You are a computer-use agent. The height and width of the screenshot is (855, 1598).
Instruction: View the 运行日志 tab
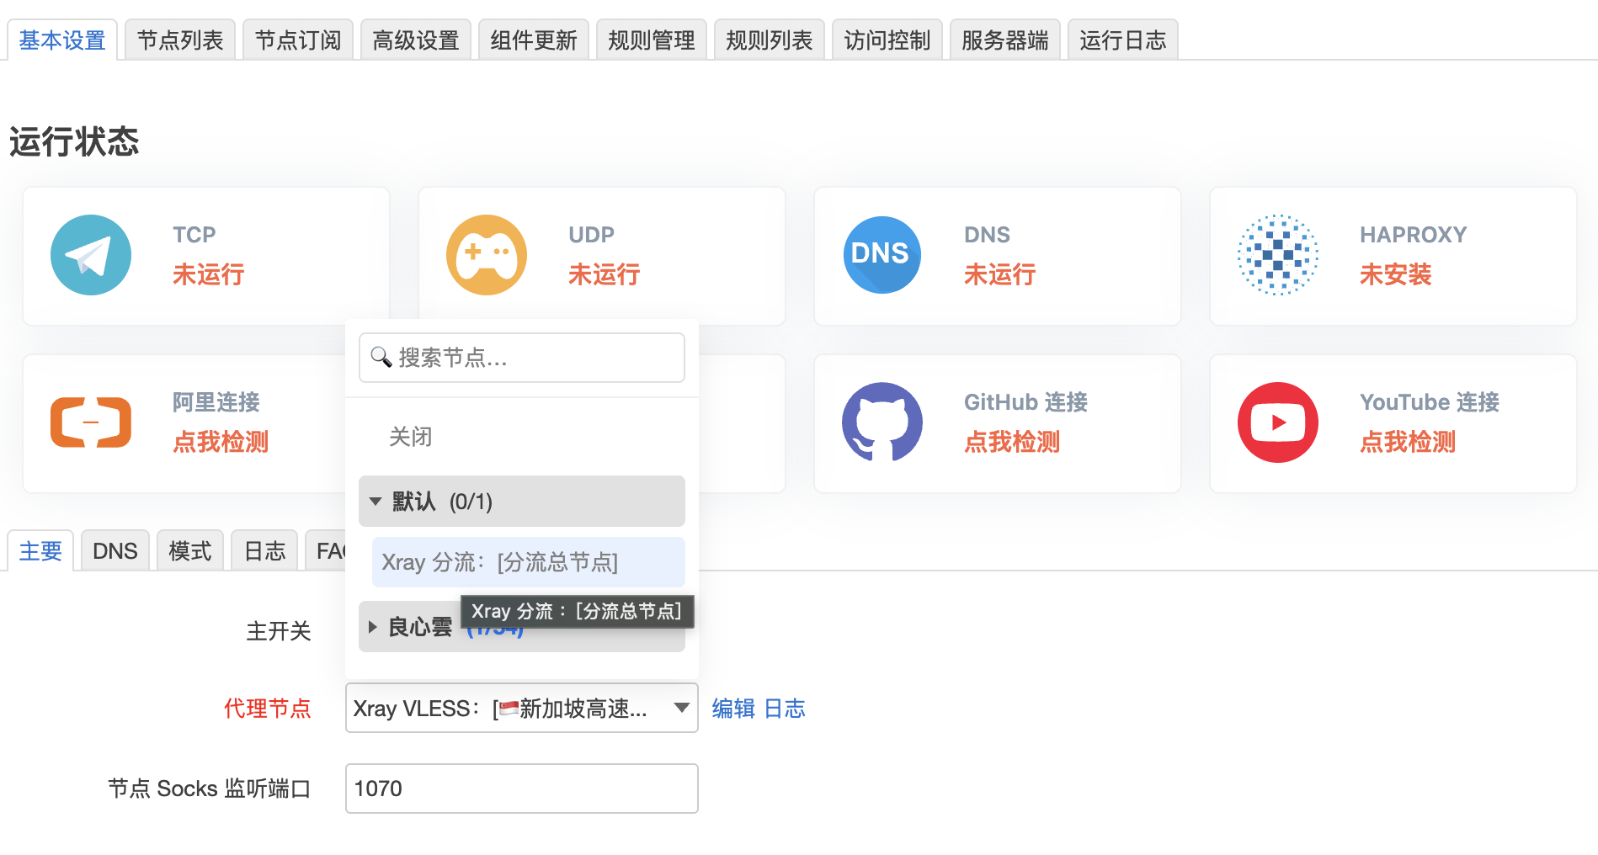(x=1123, y=40)
